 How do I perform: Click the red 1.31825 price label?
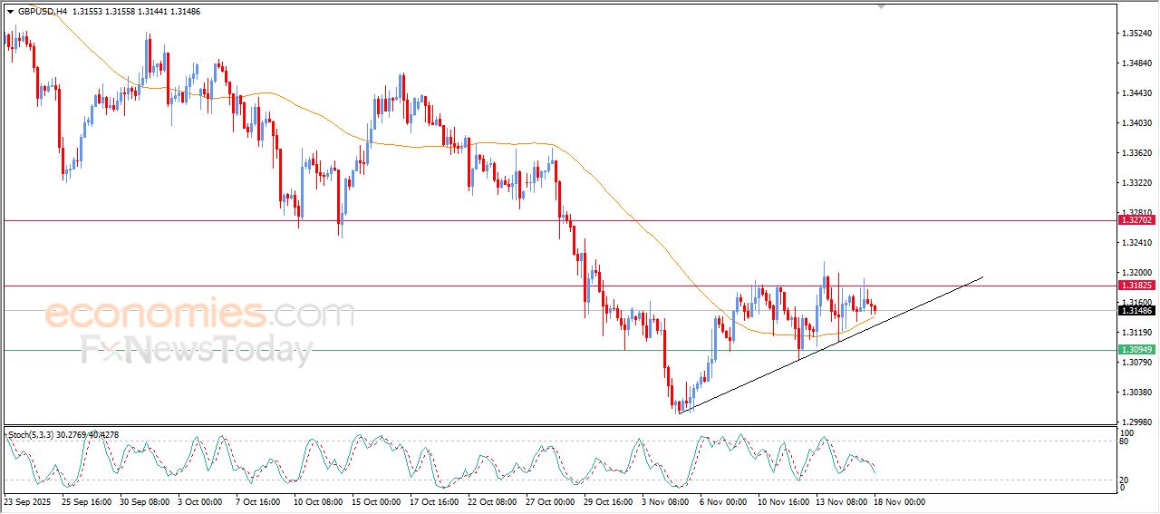[x=1136, y=285]
